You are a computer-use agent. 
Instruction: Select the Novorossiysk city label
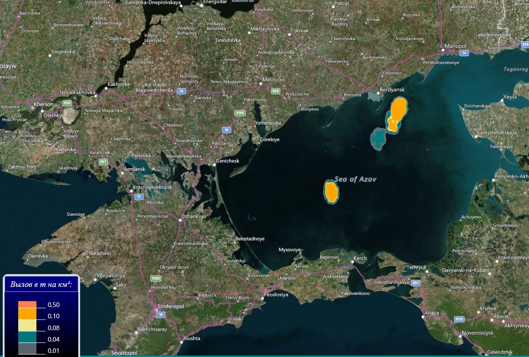point(478,333)
